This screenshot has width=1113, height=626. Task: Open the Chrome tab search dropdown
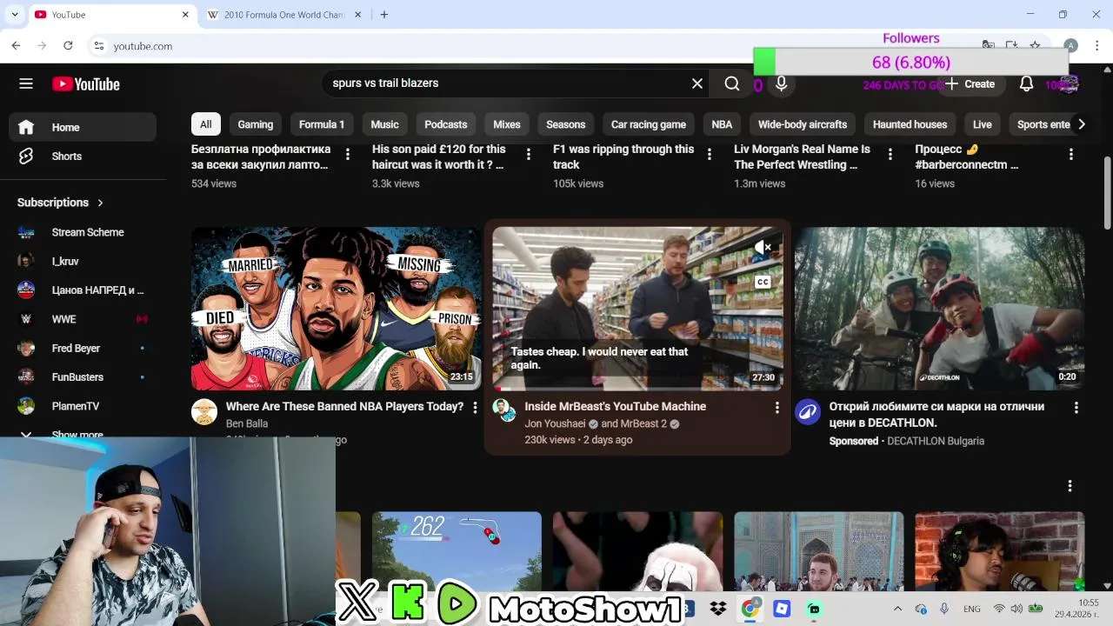coord(15,15)
